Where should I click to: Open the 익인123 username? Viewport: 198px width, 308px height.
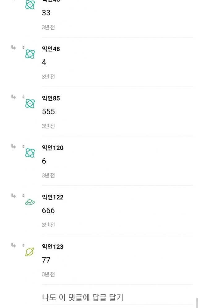(53, 247)
